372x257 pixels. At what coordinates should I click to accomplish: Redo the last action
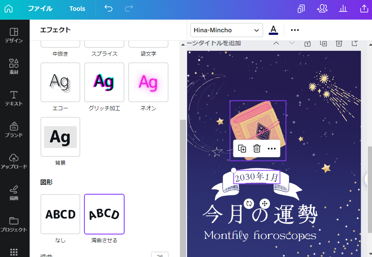point(129,9)
